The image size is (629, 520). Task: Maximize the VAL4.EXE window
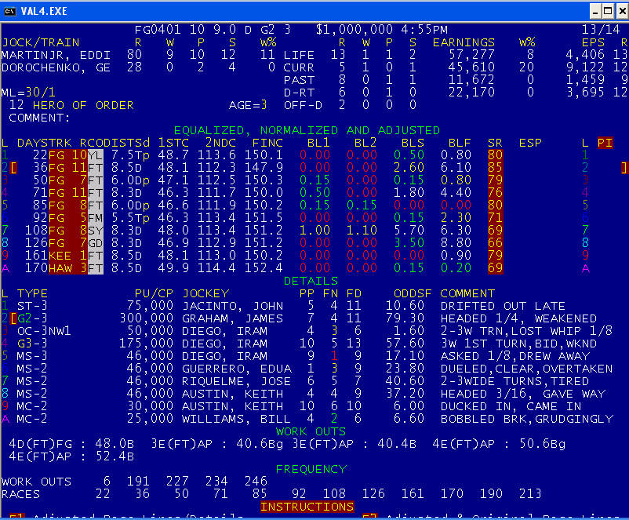point(608,11)
